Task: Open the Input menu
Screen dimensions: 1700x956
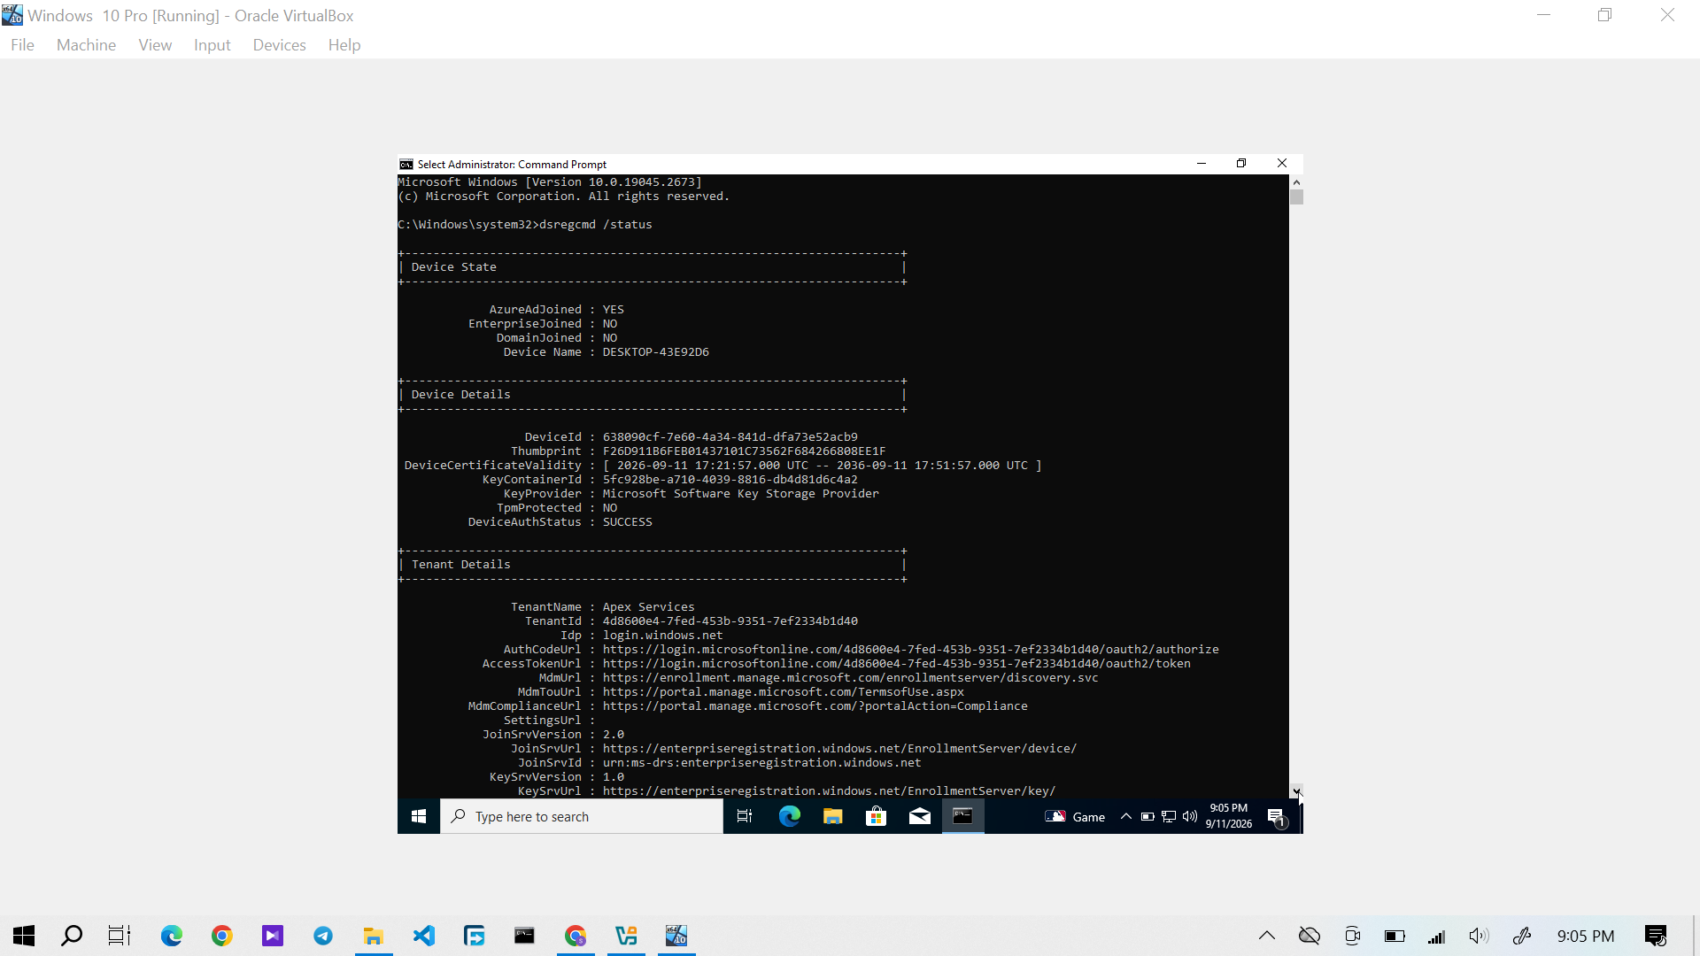Action: point(212,45)
